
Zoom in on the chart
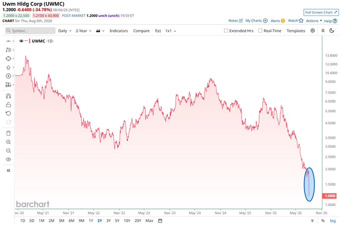tap(9, 142)
